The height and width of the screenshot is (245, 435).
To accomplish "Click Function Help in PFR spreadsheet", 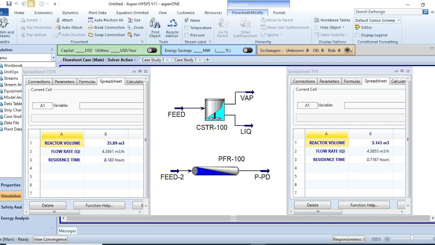I will tap(364, 205).
